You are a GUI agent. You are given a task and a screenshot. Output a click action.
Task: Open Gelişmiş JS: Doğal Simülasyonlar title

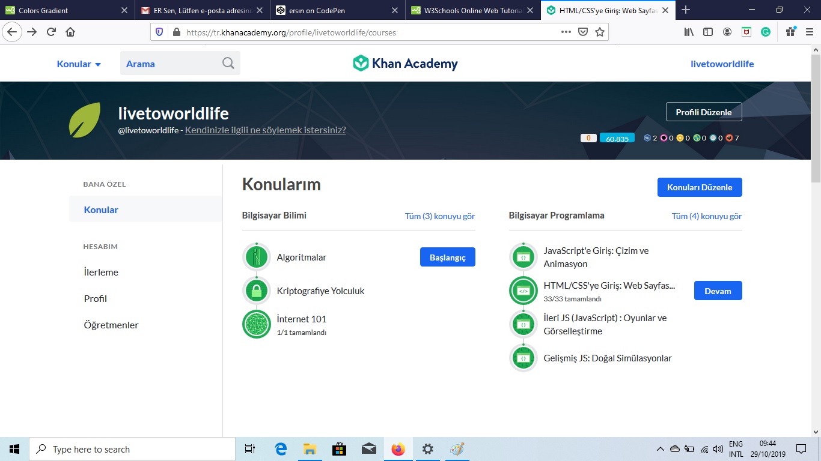coord(608,358)
